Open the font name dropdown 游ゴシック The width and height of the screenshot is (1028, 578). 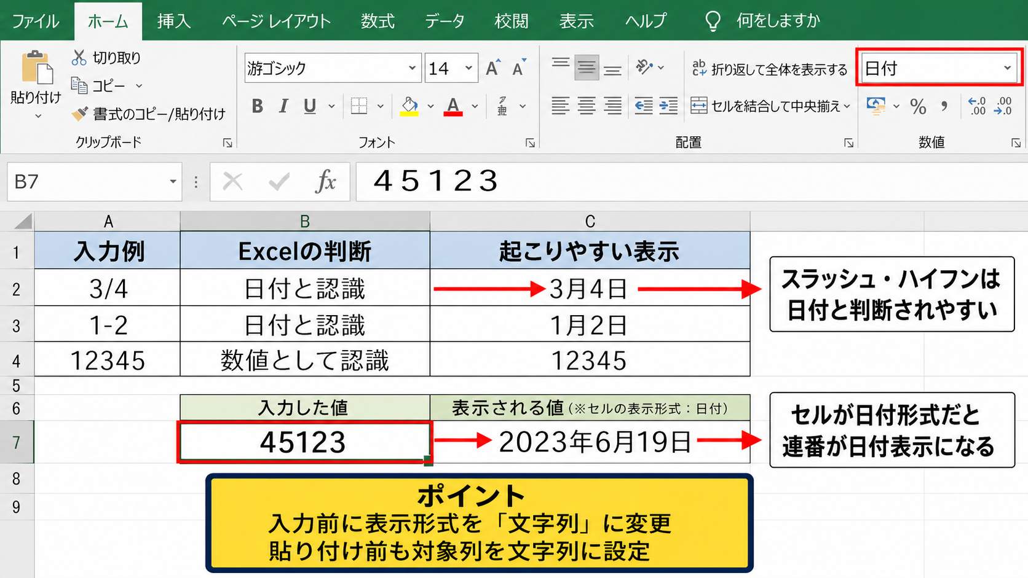pyautogui.click(x=412, y=68)
